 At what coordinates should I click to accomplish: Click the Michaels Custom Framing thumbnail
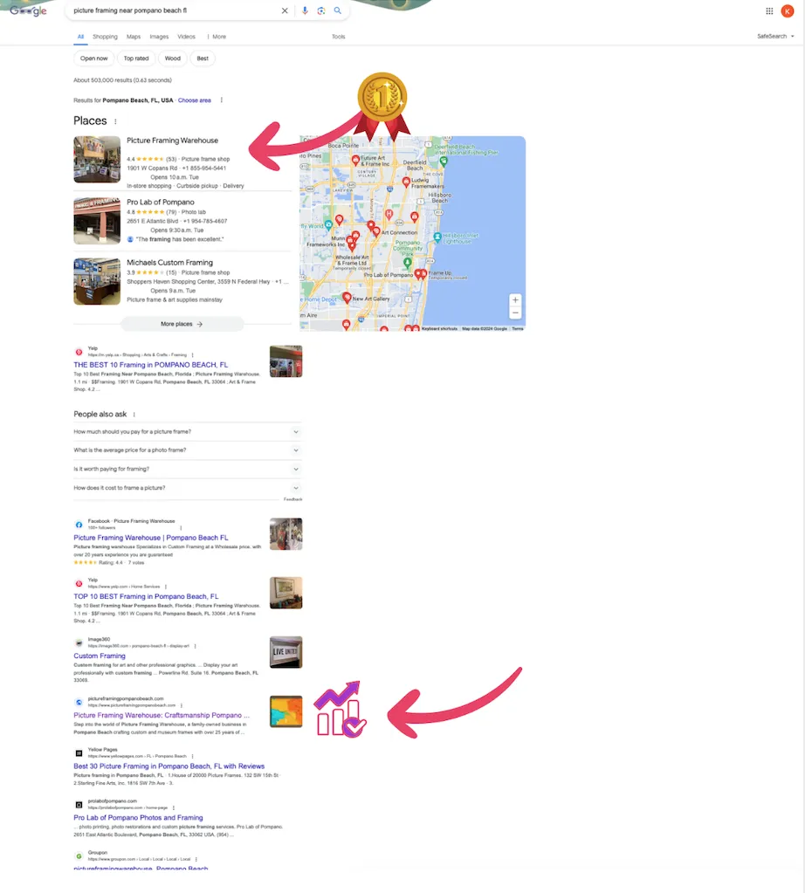click(x=97, y=281)
